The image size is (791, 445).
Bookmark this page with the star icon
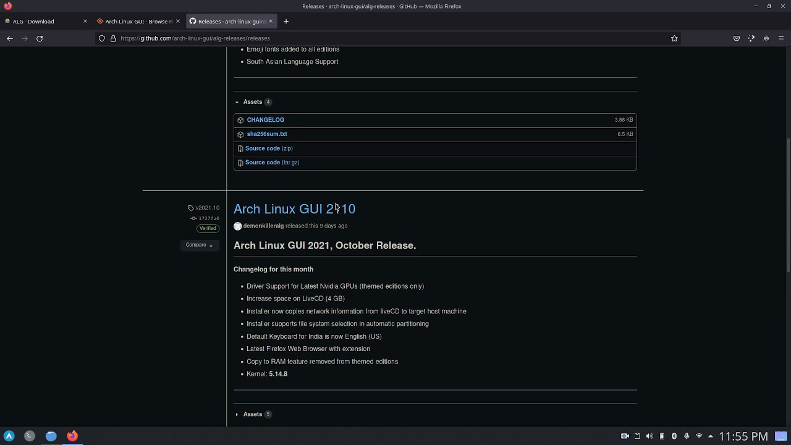674,38
